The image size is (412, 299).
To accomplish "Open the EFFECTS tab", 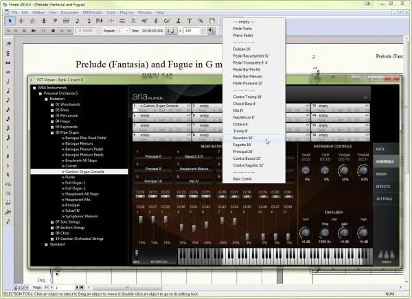I will [x=383, y=187].
